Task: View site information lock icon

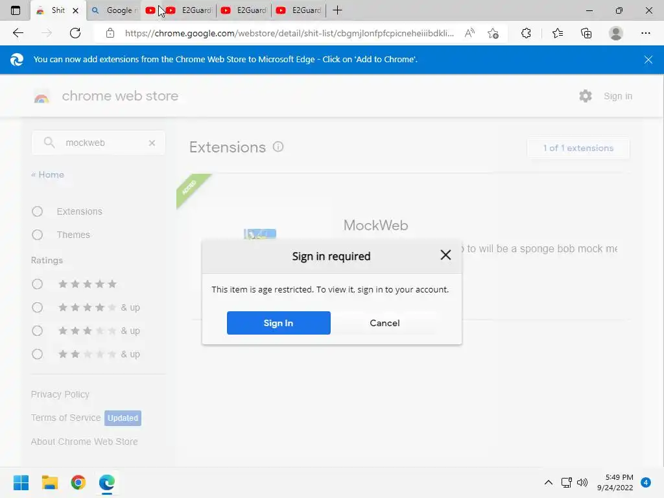Action: [x=110, y=33]
